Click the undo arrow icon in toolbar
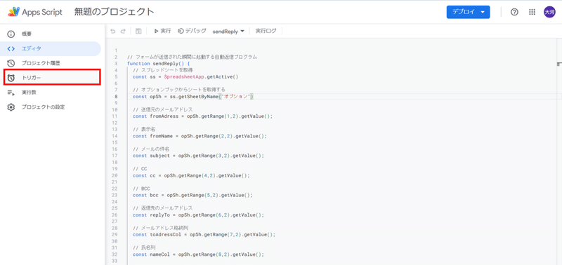The image size is (562, 265). pyautogui.click(x=113, y=31)
